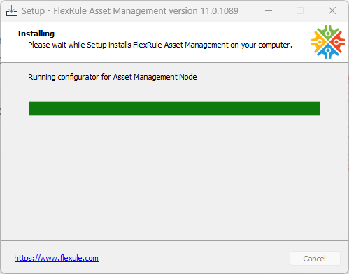
Task: Click the version number 11.0.1089 in title
Action: (x=220, y=11)
